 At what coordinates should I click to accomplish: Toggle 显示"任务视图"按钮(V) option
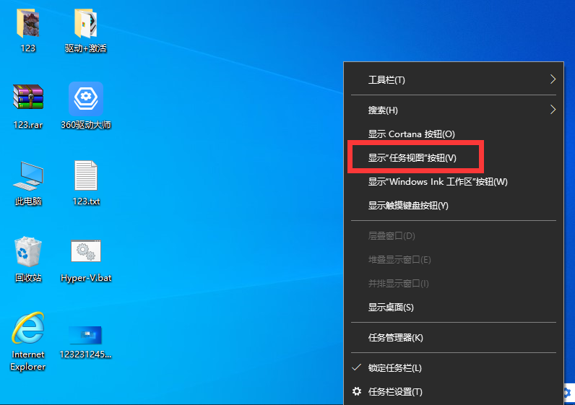(x=412, y=157)
